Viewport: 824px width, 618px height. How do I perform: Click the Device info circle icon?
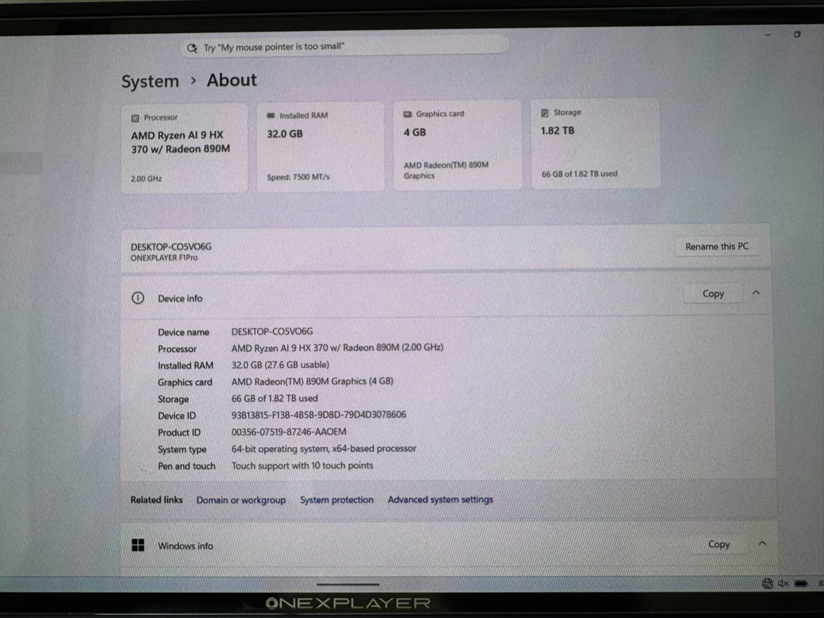click(138, 298)
